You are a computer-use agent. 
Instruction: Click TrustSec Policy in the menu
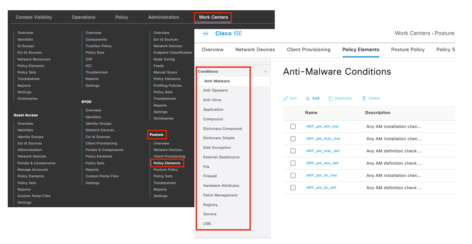[98, 46]
